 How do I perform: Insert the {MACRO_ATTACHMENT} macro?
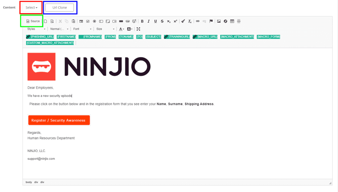pos(237,37)
